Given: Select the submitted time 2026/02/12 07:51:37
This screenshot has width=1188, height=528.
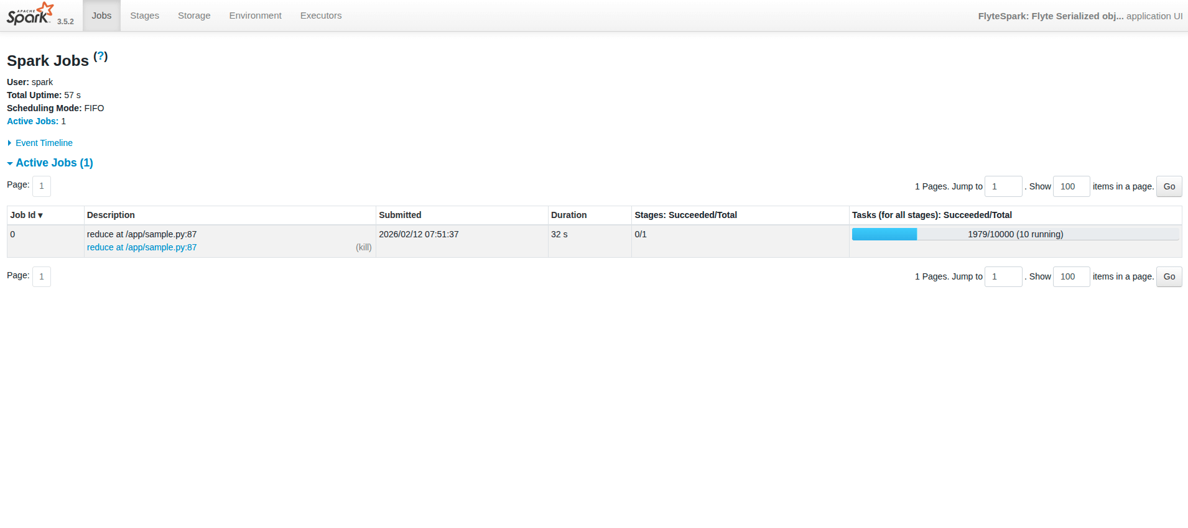Looking at the screenshot, I should coord(419,234).
